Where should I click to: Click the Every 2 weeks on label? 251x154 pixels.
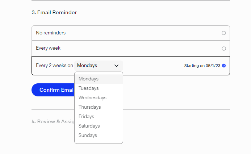[x=54, y=66]
